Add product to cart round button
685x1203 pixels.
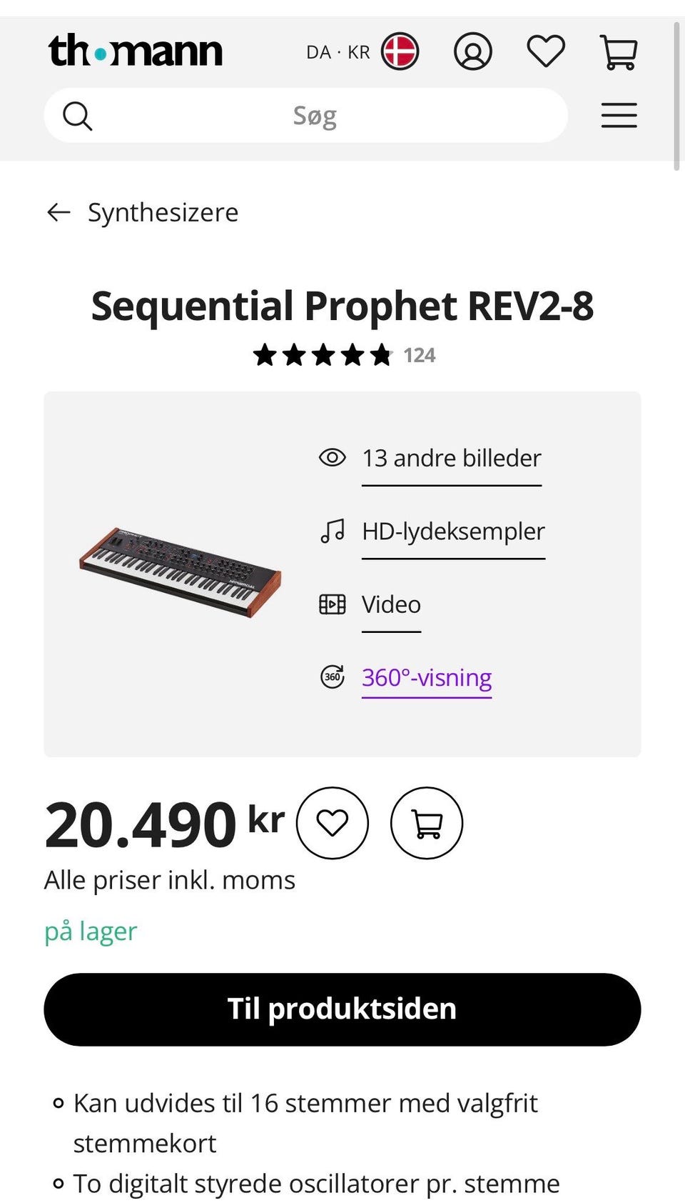(427, 823)
